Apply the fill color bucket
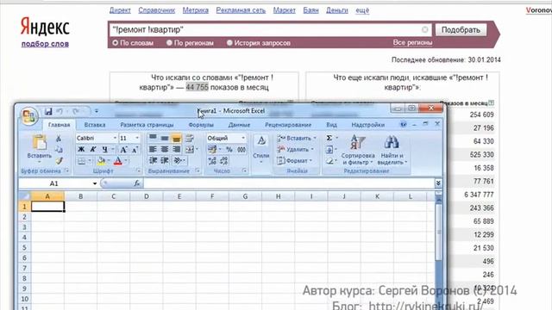Image resolution: width=552 pixels, height=310 pixels. [102, 161]
